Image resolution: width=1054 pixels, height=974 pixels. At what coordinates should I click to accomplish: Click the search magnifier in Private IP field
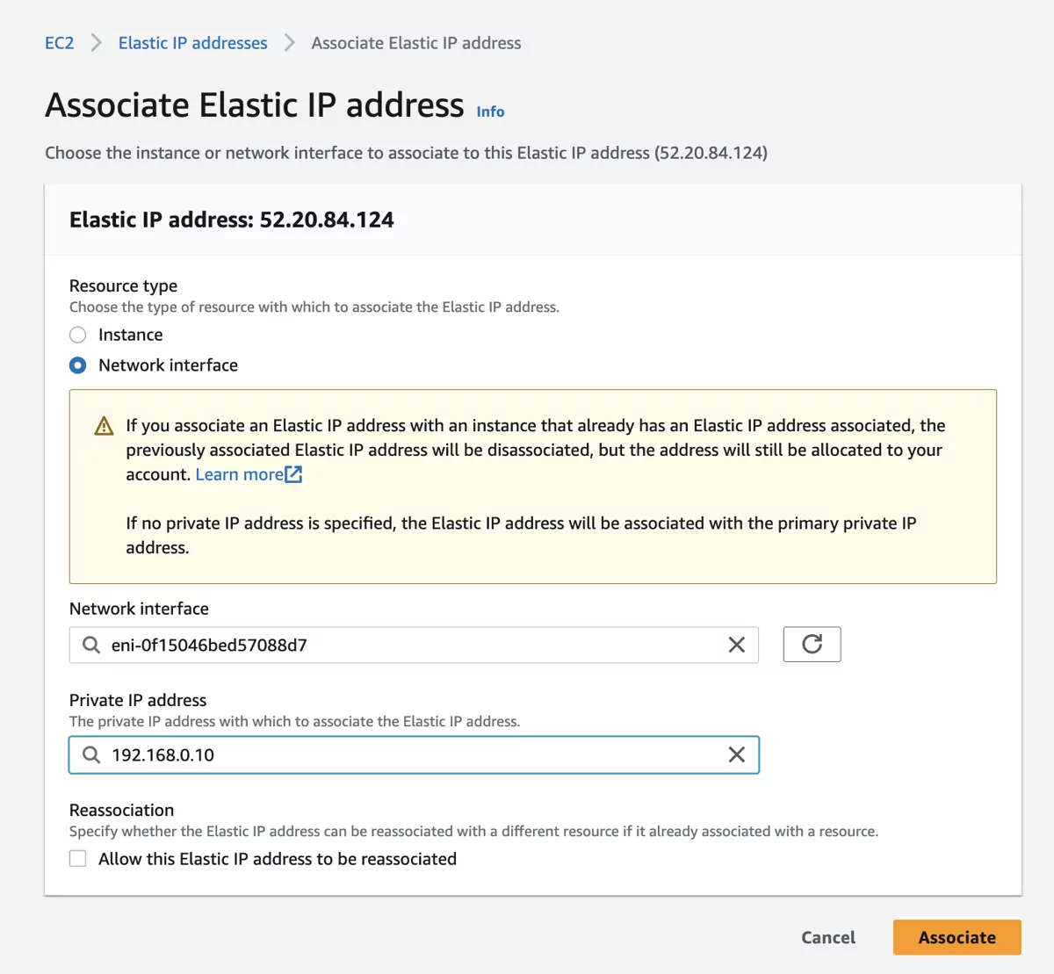click(91, 754)
